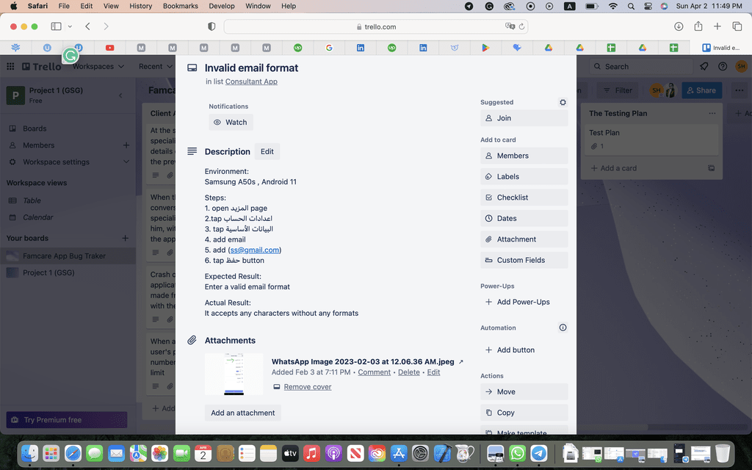Viewport: 752px width, 470px height.
Task: Click Remove cover link
Action: point(308,387)
